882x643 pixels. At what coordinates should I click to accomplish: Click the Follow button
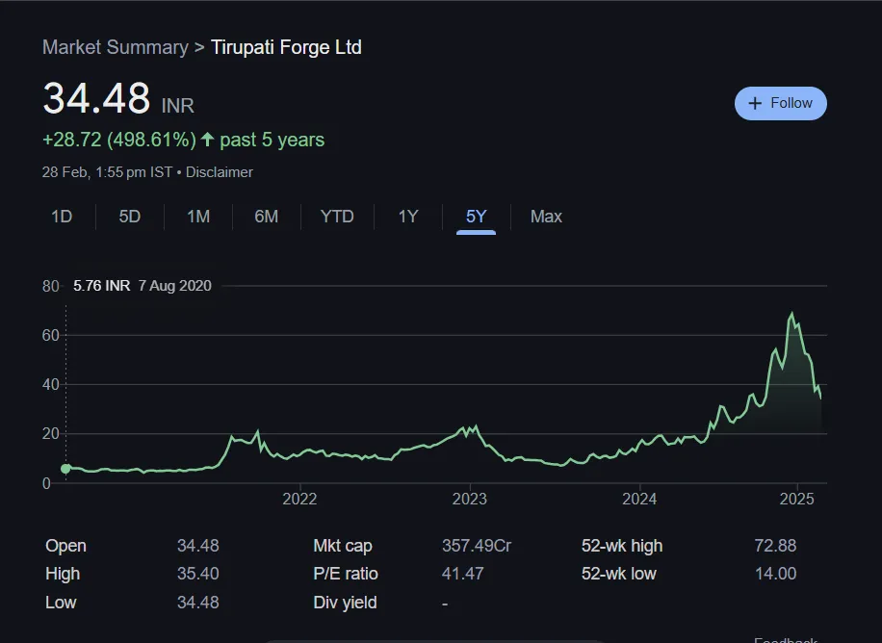coord(780,104)
